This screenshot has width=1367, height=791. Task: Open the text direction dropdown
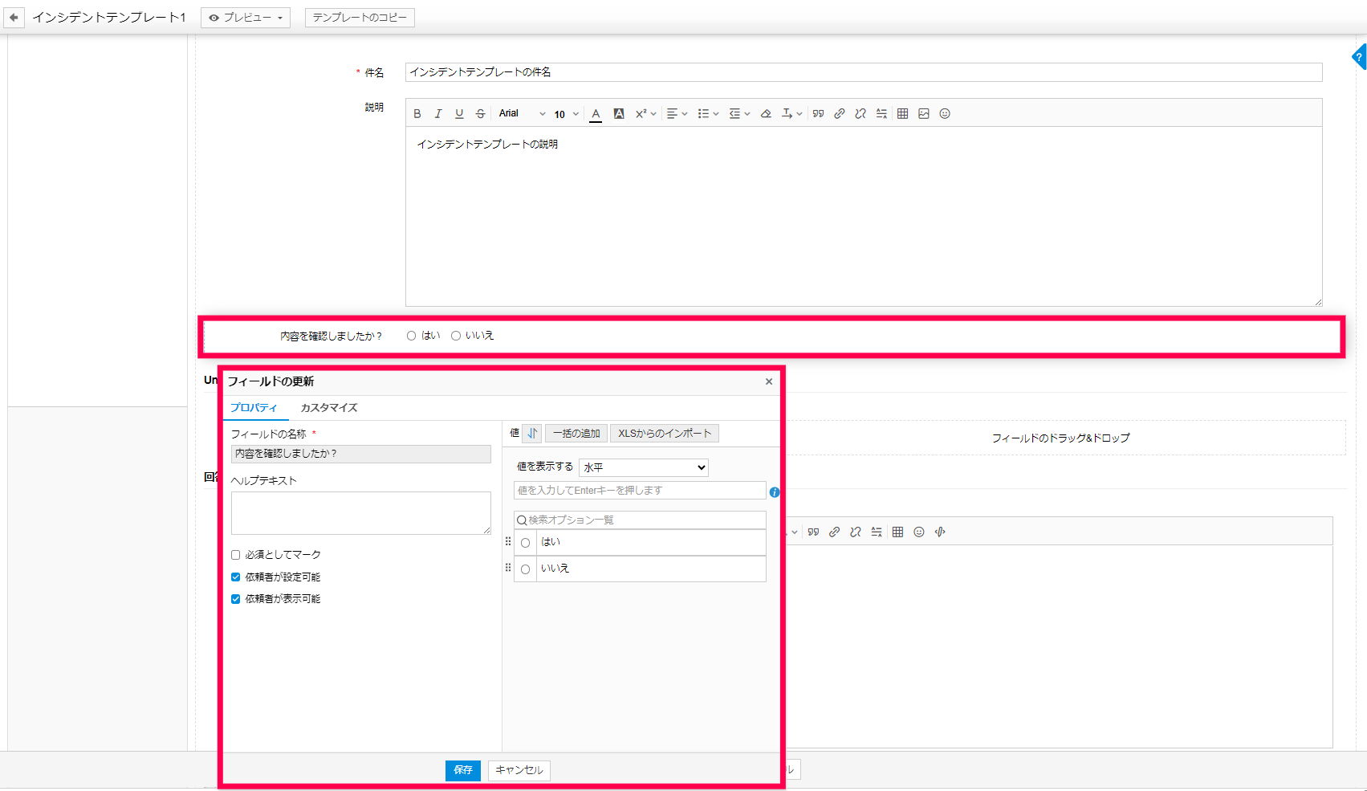point(792,114)
